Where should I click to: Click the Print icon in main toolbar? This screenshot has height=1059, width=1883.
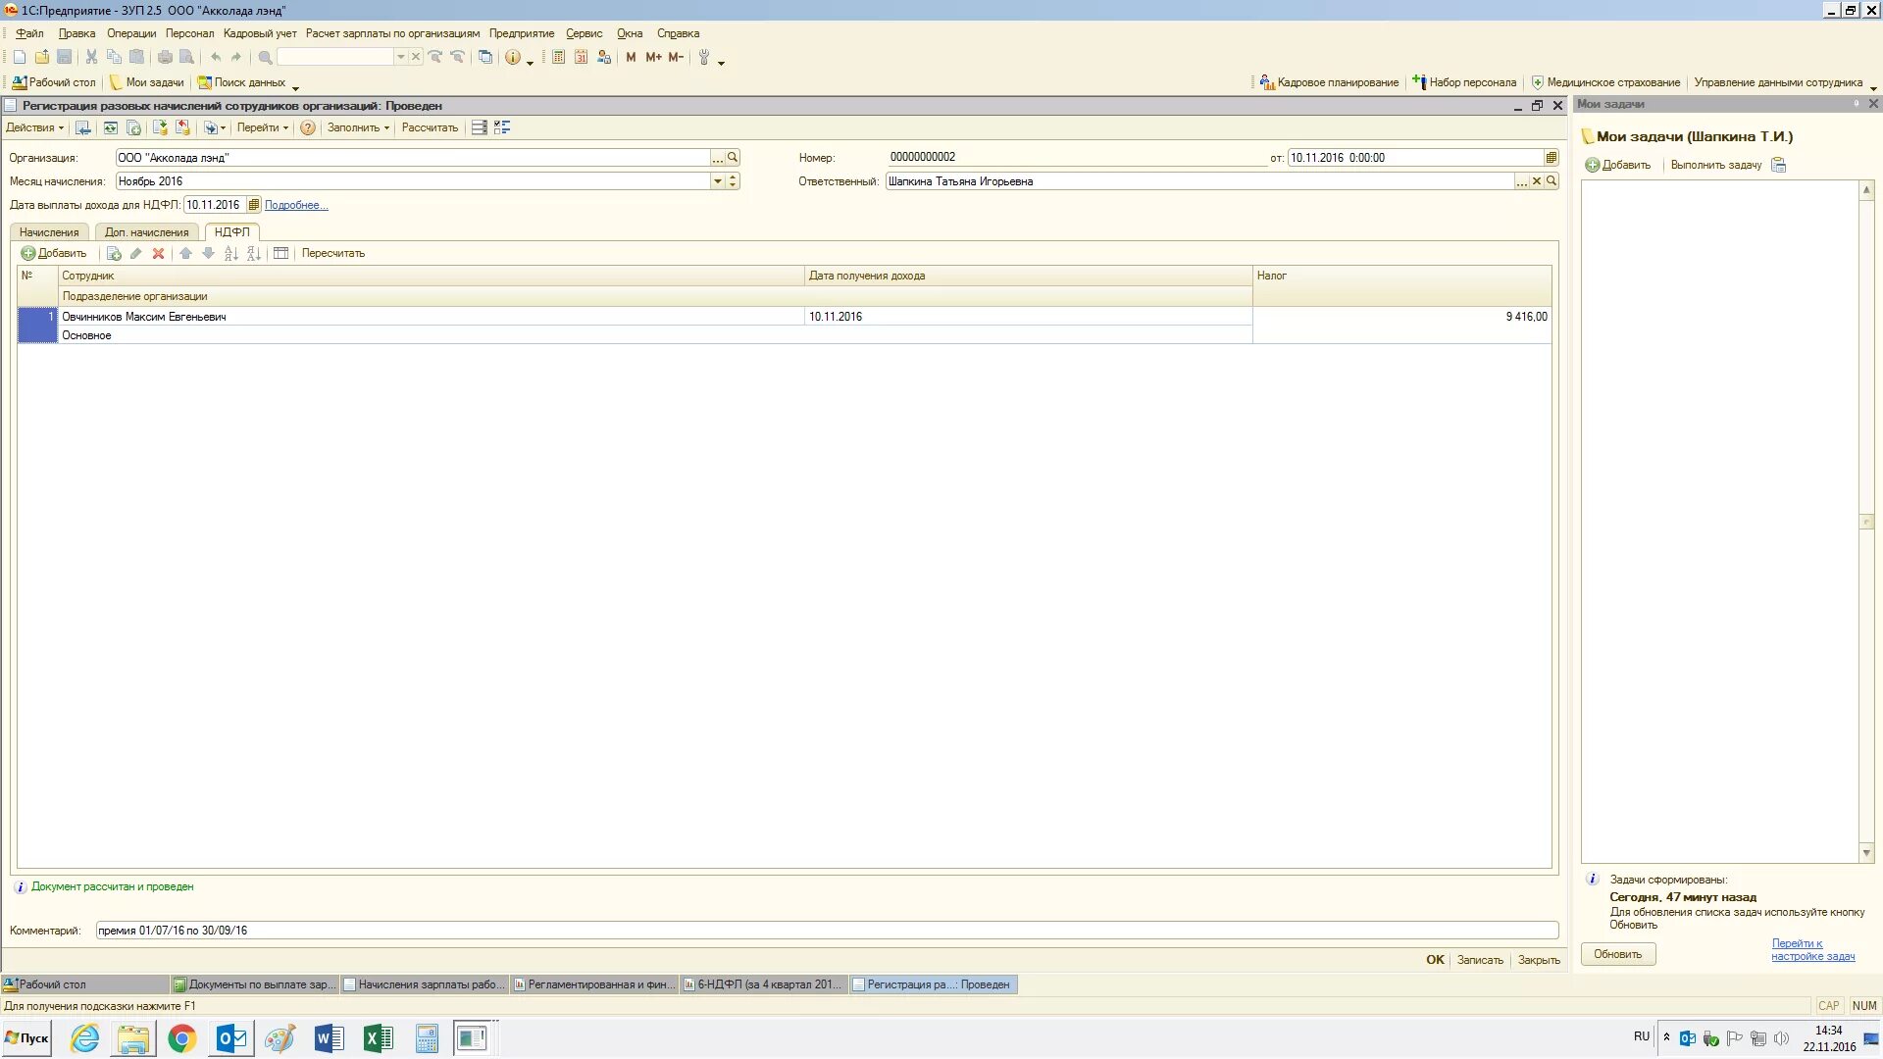pyautogui.click(x=165, y=57)
